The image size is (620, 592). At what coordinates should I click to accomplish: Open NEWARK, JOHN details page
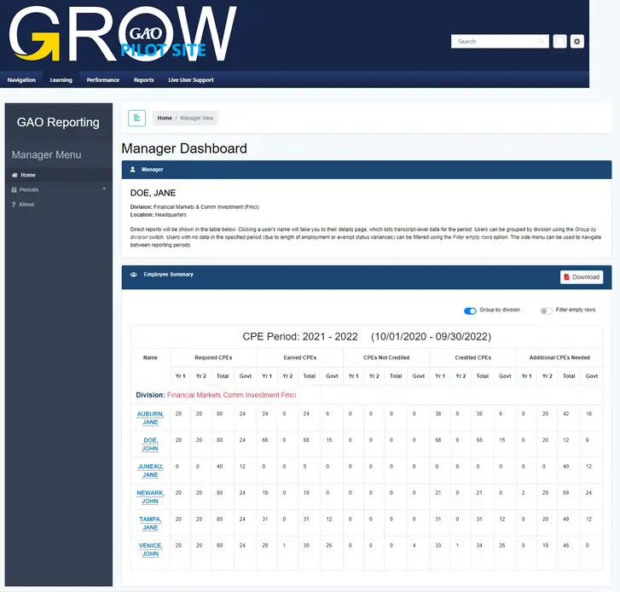pos(150,496)
